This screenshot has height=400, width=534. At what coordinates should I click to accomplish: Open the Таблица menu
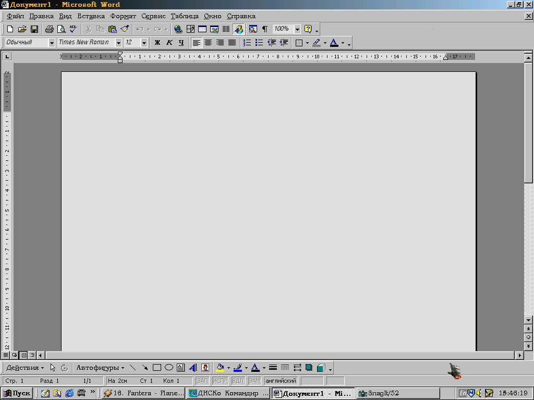pyautogui.click(x=185, y=16)
